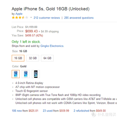Visit the Apple brand link
This screenshot has width=117, height=118.
tap(19, 14)
